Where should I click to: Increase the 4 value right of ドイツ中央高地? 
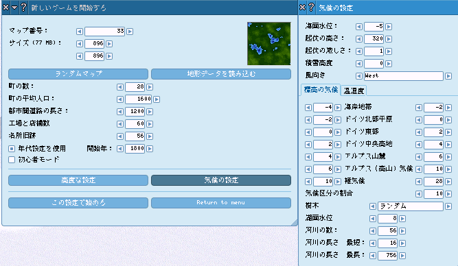coord(448,145)
